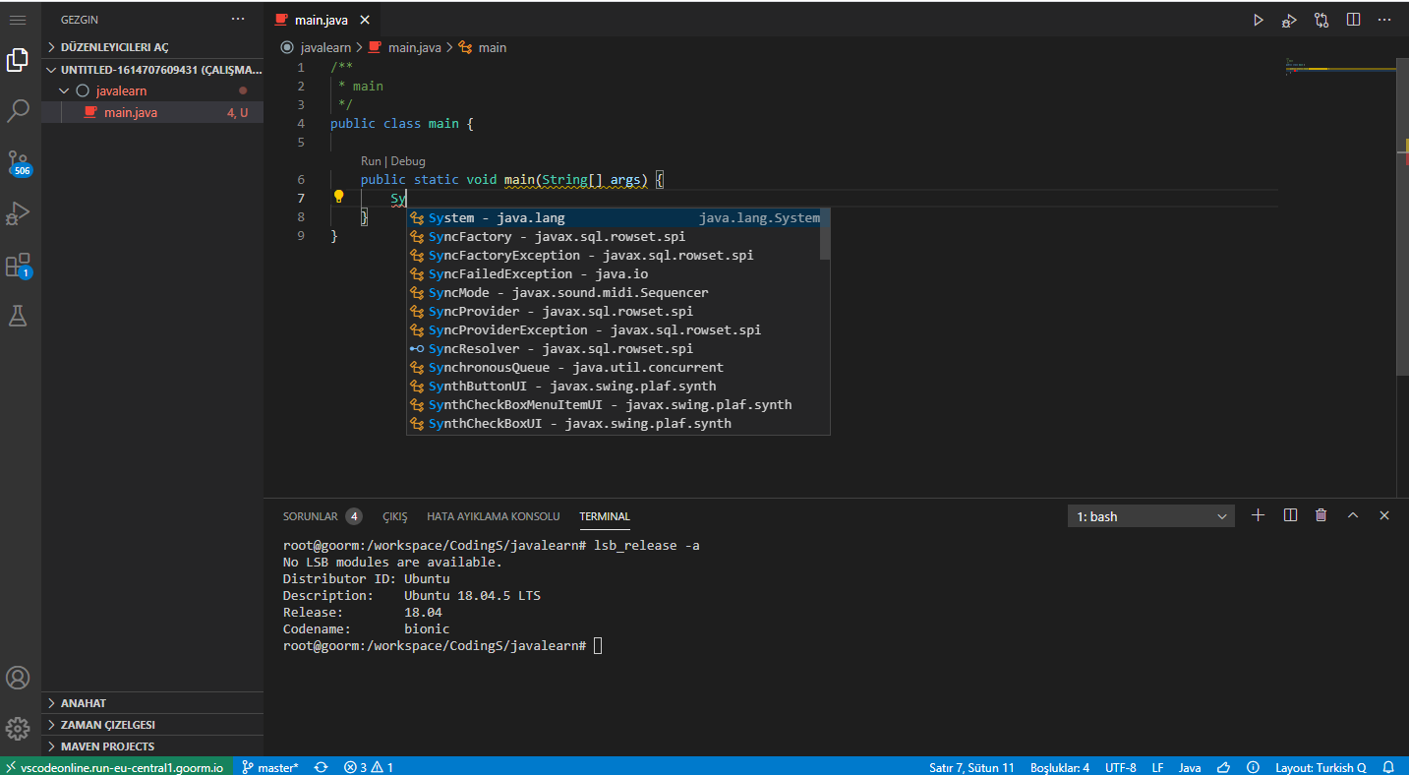The height and width of the screenshot is (775, 1409).
Task: Close the terminal panel
Action: [x=1384, y=515]
